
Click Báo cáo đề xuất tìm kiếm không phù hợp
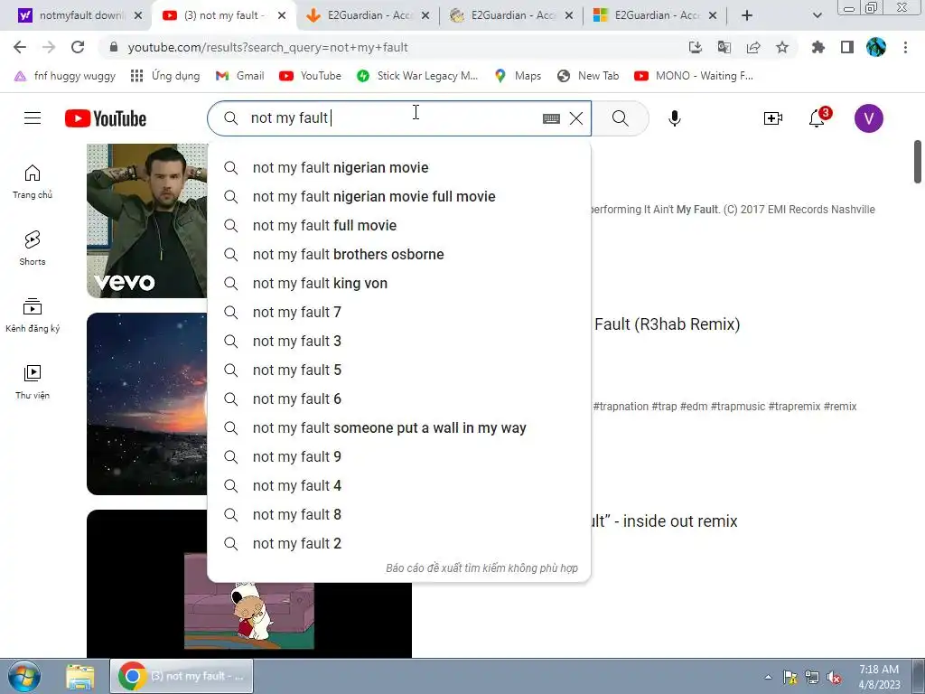481,568
